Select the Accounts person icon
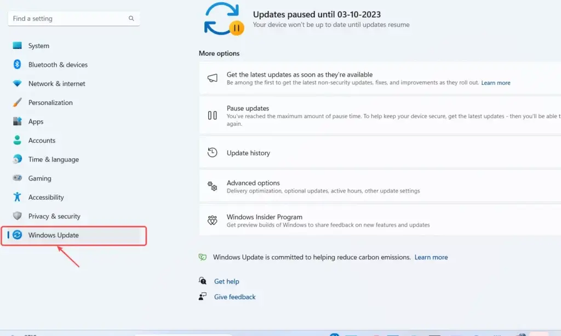The width and height of the screenshot is (561, 336). 16,140
